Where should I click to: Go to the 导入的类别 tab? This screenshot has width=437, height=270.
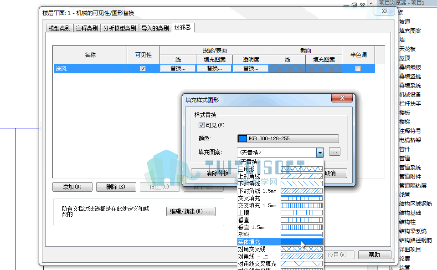pos(155,28)
